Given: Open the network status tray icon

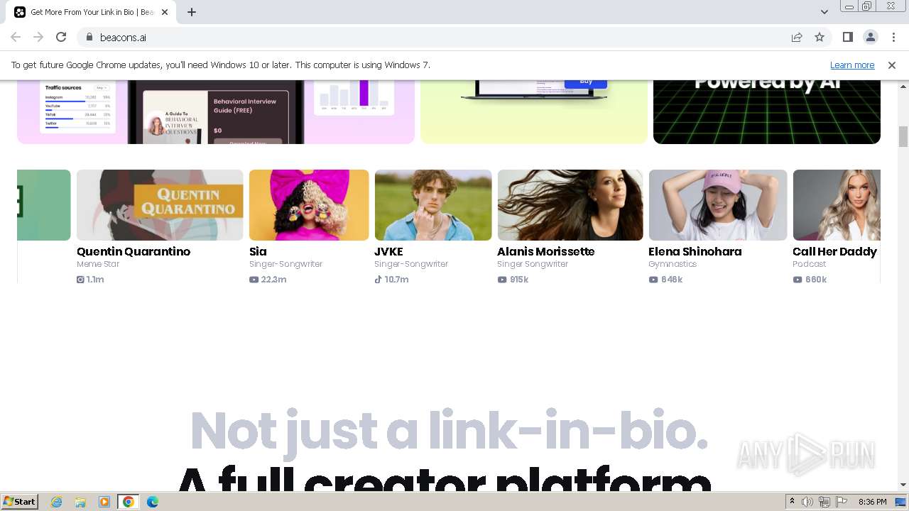Looking at the screenshot, I should 824,502.
